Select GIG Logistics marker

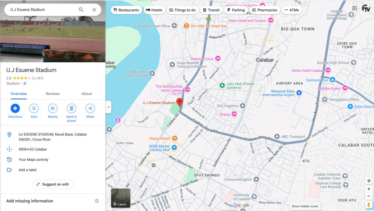242,105
